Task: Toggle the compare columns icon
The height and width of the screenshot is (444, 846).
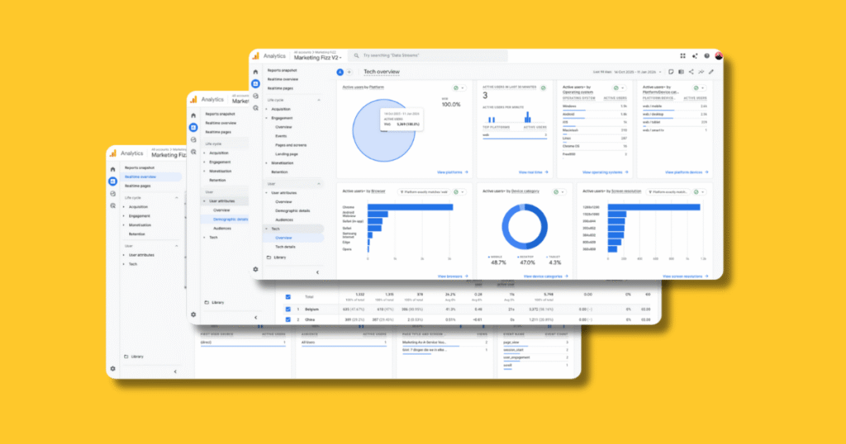Action: (x=681, y=72)
